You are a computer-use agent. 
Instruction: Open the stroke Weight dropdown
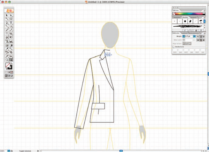[194, 36]
